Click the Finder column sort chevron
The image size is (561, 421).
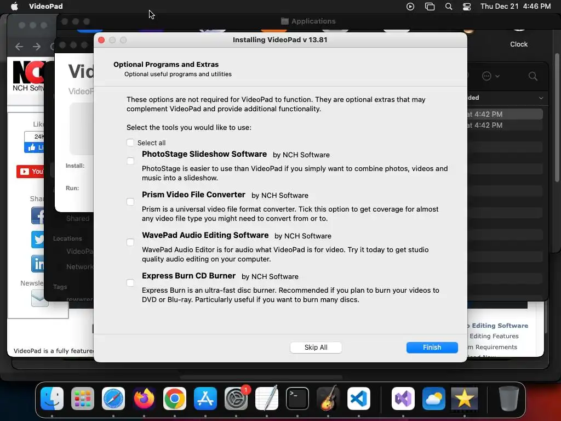coord(541,98)
